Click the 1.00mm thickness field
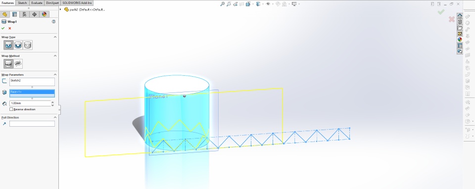 point(30,103)
